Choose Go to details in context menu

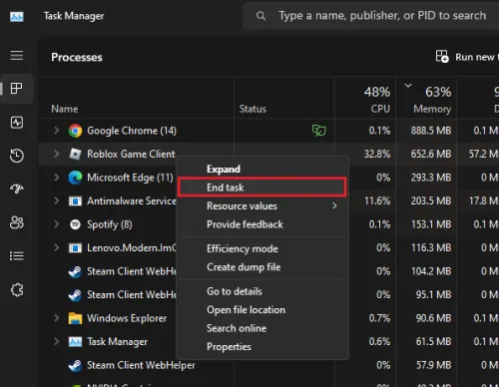pyautogui.click(x=262, y=291)
